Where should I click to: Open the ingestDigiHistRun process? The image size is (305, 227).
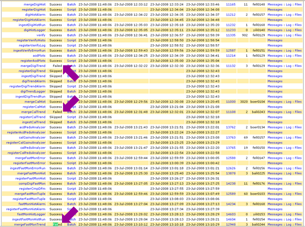[32, 25]
